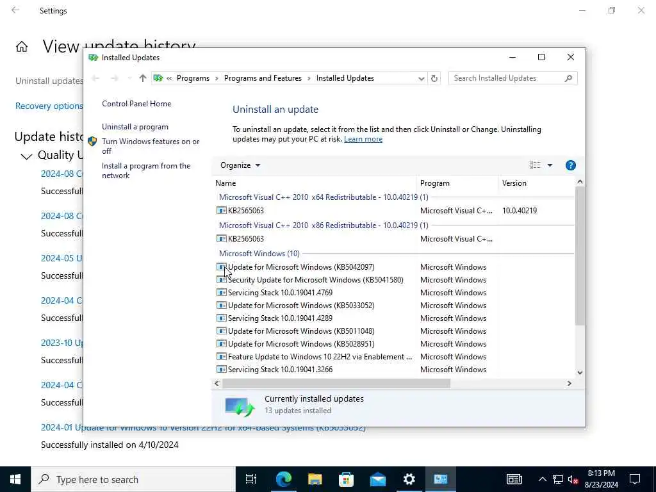Screen dimensions: 656x492
Task: Click the Control Panel taskbar icon
Action: pos(441,479)
